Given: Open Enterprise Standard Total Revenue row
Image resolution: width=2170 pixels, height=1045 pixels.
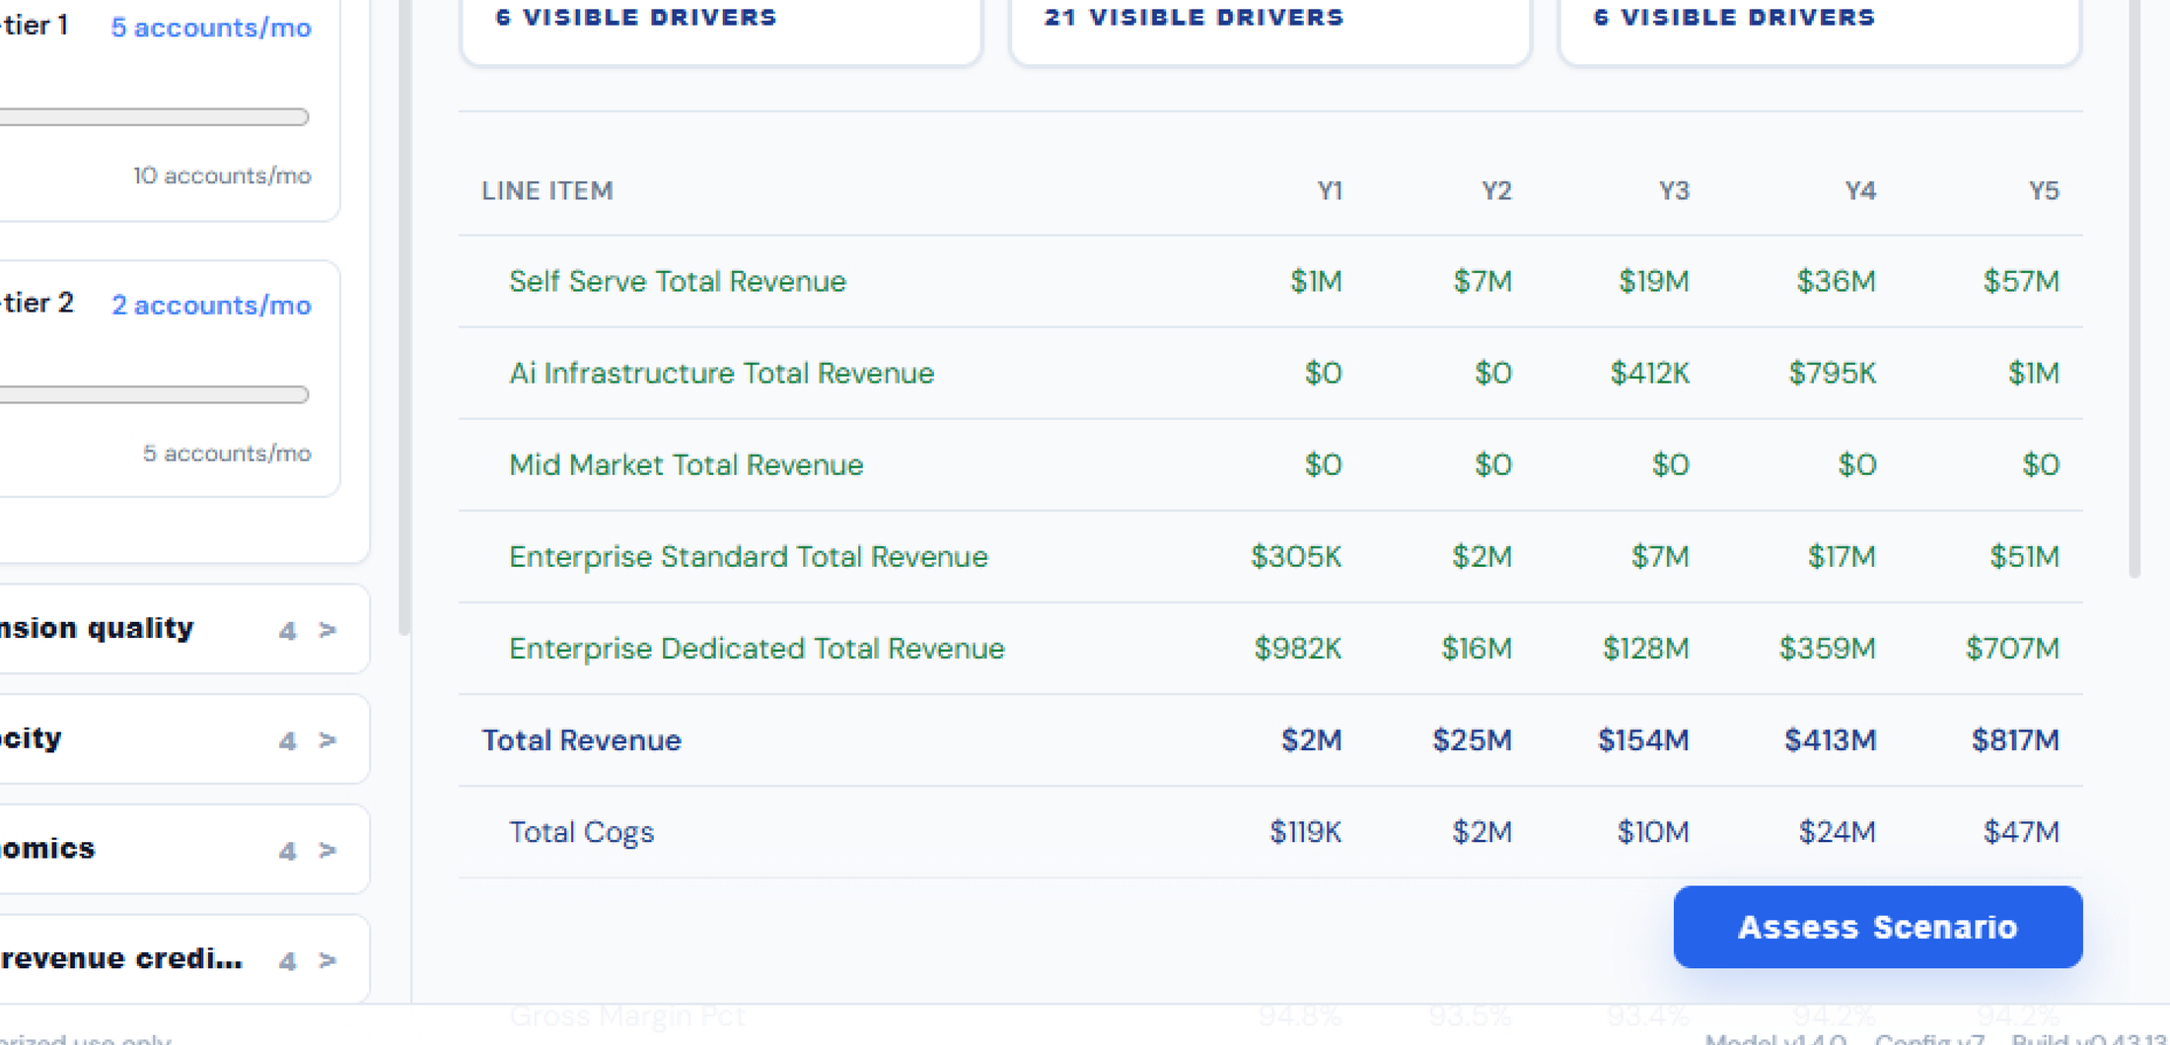Looking at the screenshot, I should tap(1270, 556).
